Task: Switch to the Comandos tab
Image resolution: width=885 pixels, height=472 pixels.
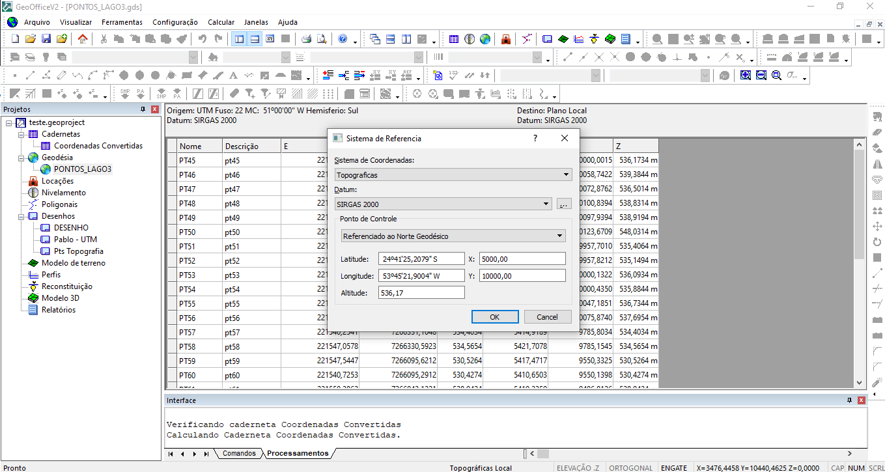Action: tap(239, 453)
